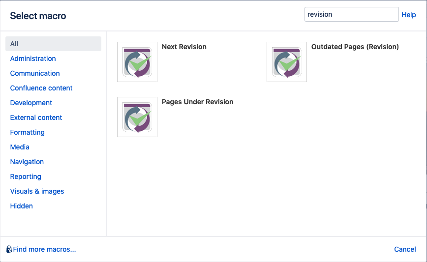This screenshot has height=262, width=427.
Task: Click the Next Revision title text
Action: (x=184, y=47)
